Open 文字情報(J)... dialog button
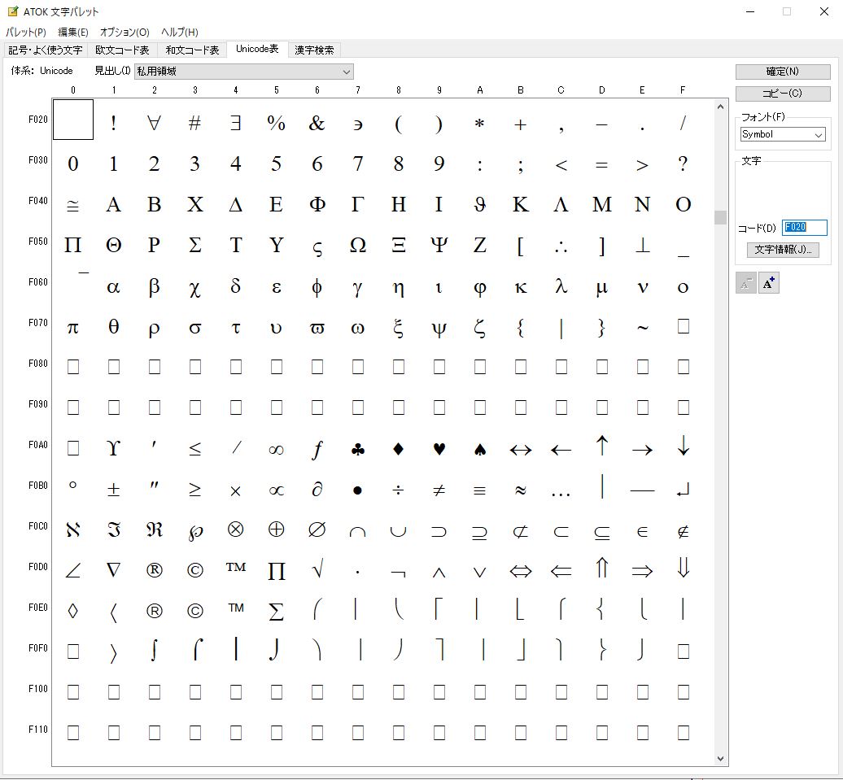This screenshot has height=780, width=843. coord(783,250)
